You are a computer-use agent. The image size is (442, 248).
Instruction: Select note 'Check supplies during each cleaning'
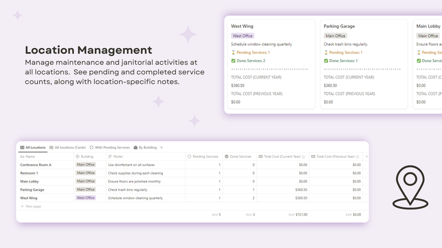coord(136,173)
